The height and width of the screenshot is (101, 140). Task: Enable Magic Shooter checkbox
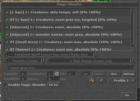(x=6, y=85)
